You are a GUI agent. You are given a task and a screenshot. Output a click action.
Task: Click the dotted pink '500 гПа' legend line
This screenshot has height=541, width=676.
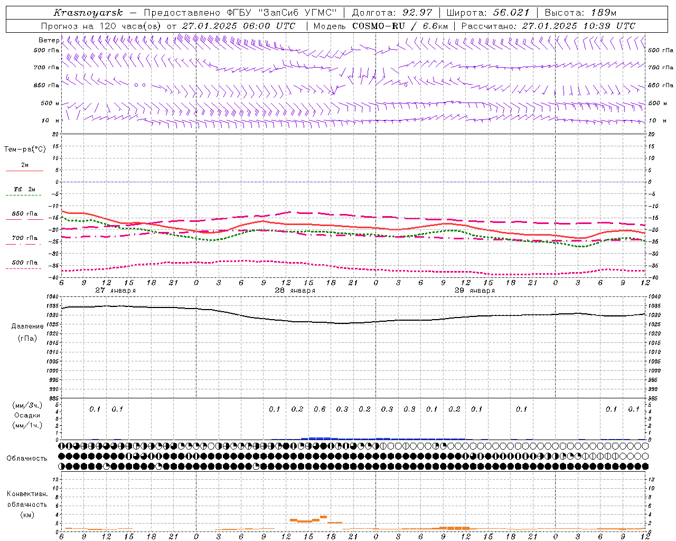tap(23, 268)
